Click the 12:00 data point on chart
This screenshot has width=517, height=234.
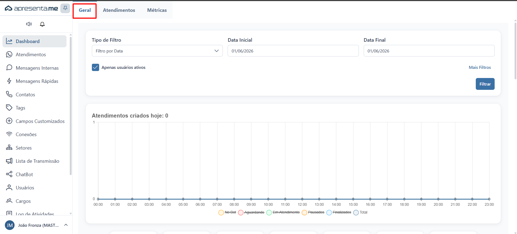point(302,199)
